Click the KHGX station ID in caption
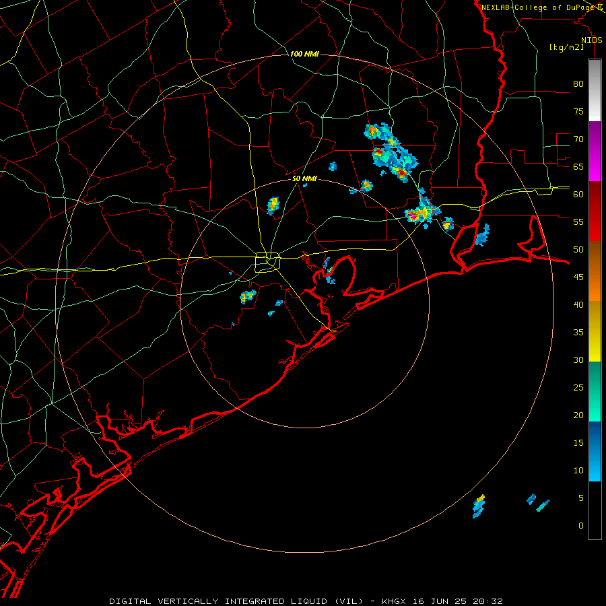The image size is (606, 606). (x=395, y=601)
